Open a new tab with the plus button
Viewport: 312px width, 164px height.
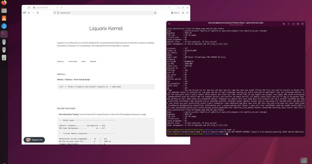click(62, 8)
